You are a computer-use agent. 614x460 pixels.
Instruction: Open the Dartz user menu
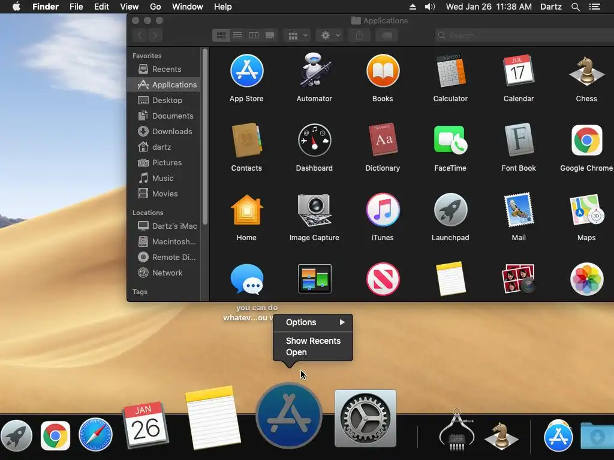point(551,7)
